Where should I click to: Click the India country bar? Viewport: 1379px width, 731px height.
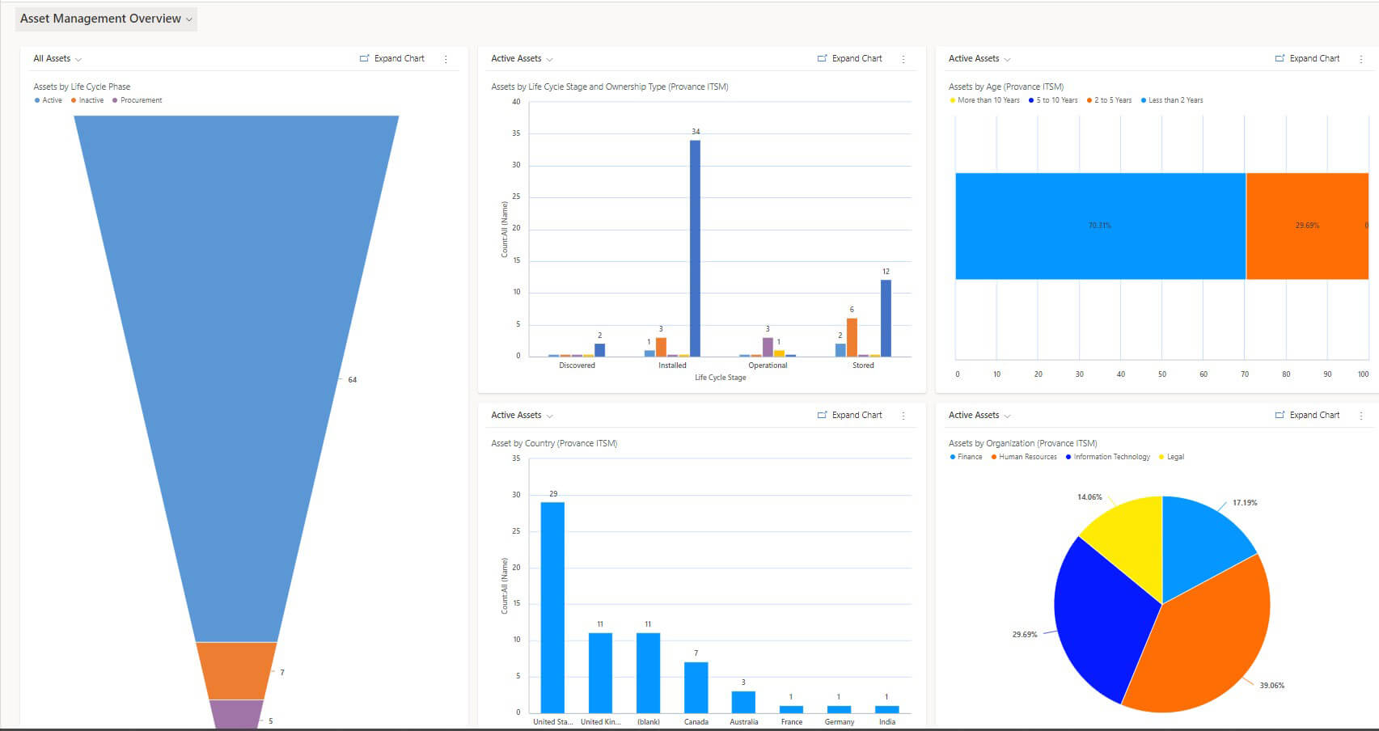pyautogui.click(x=886, y=709)
